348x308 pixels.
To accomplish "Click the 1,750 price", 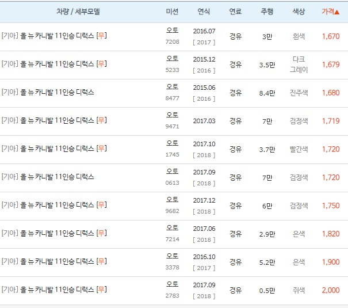I will click(331, 206).
